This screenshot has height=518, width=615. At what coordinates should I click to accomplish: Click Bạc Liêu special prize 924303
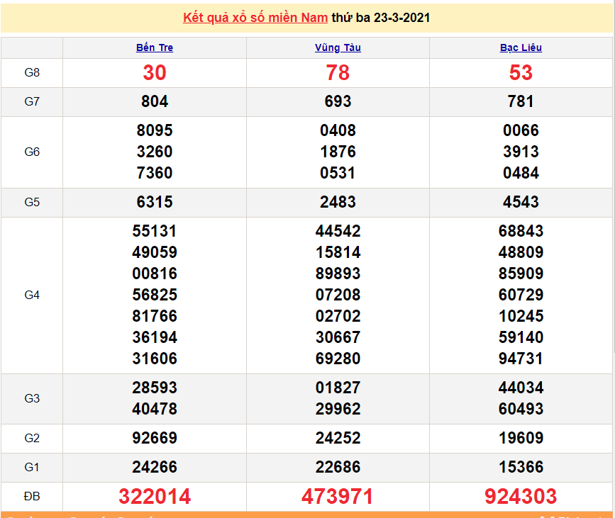[x=521, y=497]
